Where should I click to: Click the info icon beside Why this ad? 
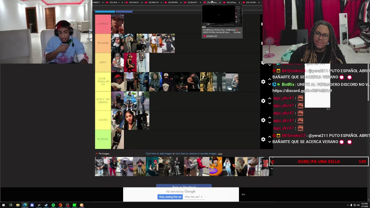(202, 197)
